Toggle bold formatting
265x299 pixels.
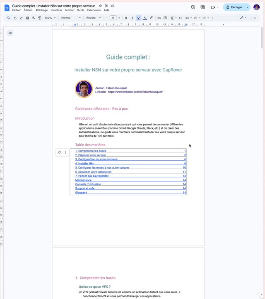pos(126,18)
